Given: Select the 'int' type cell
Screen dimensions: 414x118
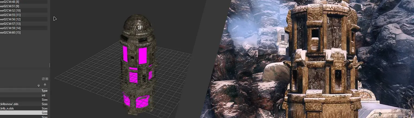Looking at the screenshot, I should [44, 95].
